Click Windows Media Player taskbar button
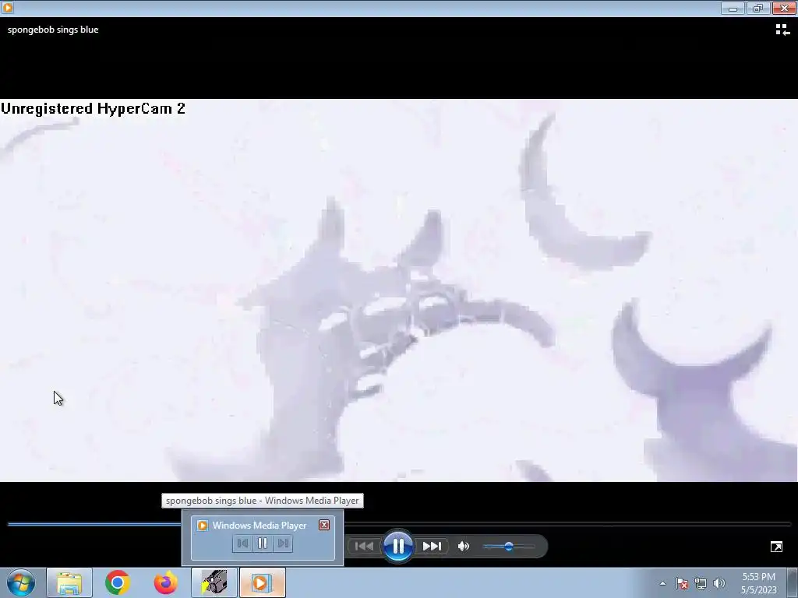The width and height of the screenshot is (798, 598). tap(262, 582)
